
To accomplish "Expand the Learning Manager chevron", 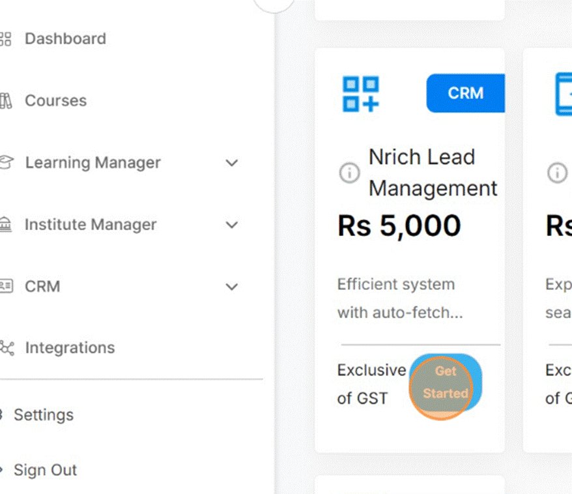I will click(x=232, y=163).
